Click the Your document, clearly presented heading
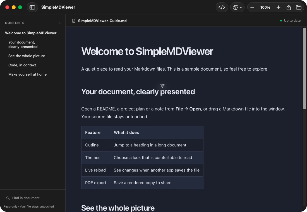The width and height of the screenshot is (307, 212). coord(138,91)
